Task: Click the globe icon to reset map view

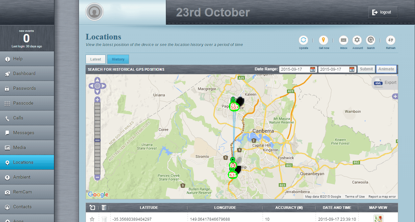Action: point(97,86)
